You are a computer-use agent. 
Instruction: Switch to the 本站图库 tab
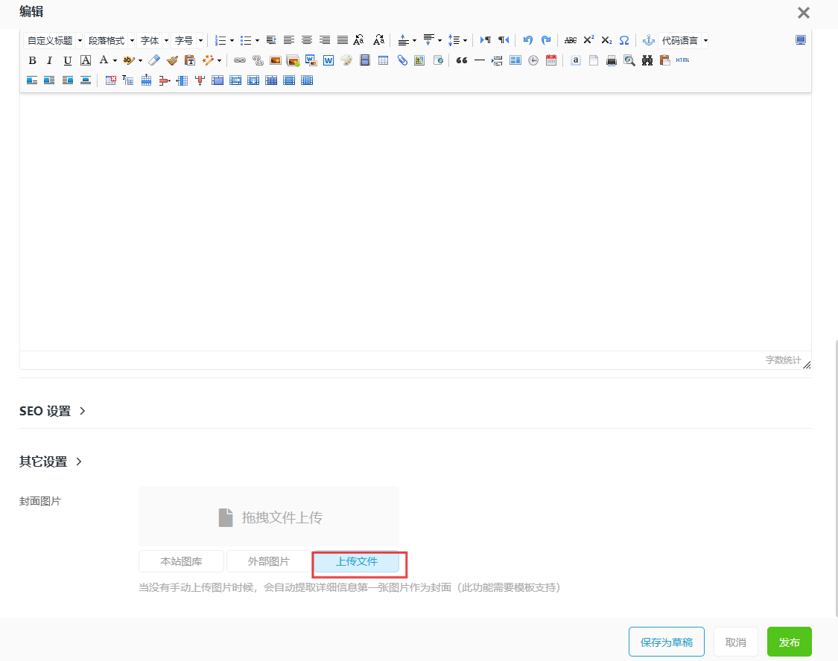pyautogui.click(x=181, y=561)
